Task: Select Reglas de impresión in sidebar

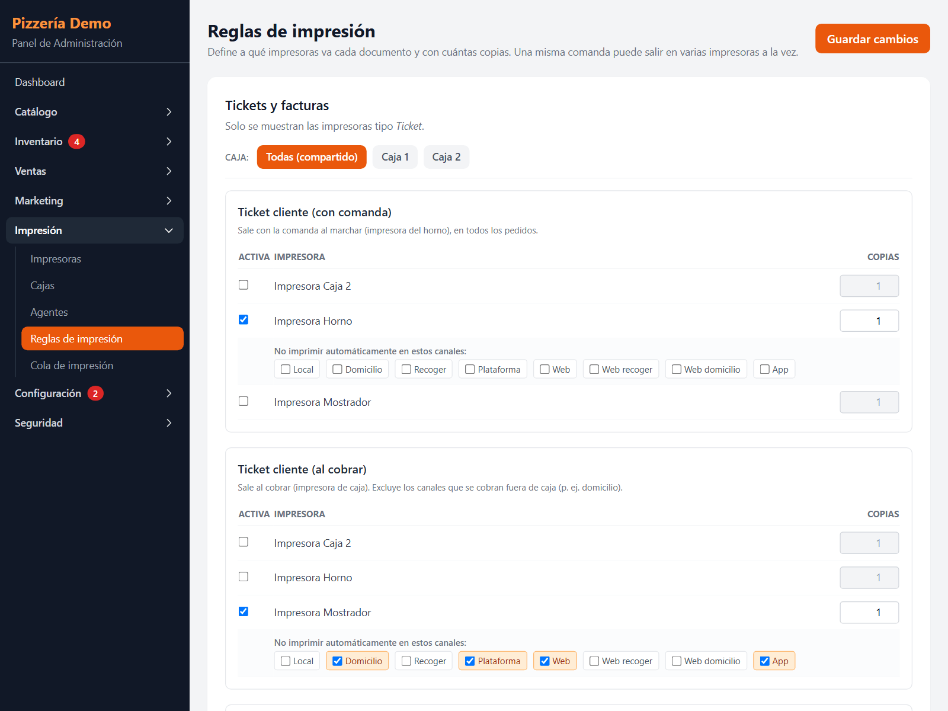Action: [x=103, y=339]
